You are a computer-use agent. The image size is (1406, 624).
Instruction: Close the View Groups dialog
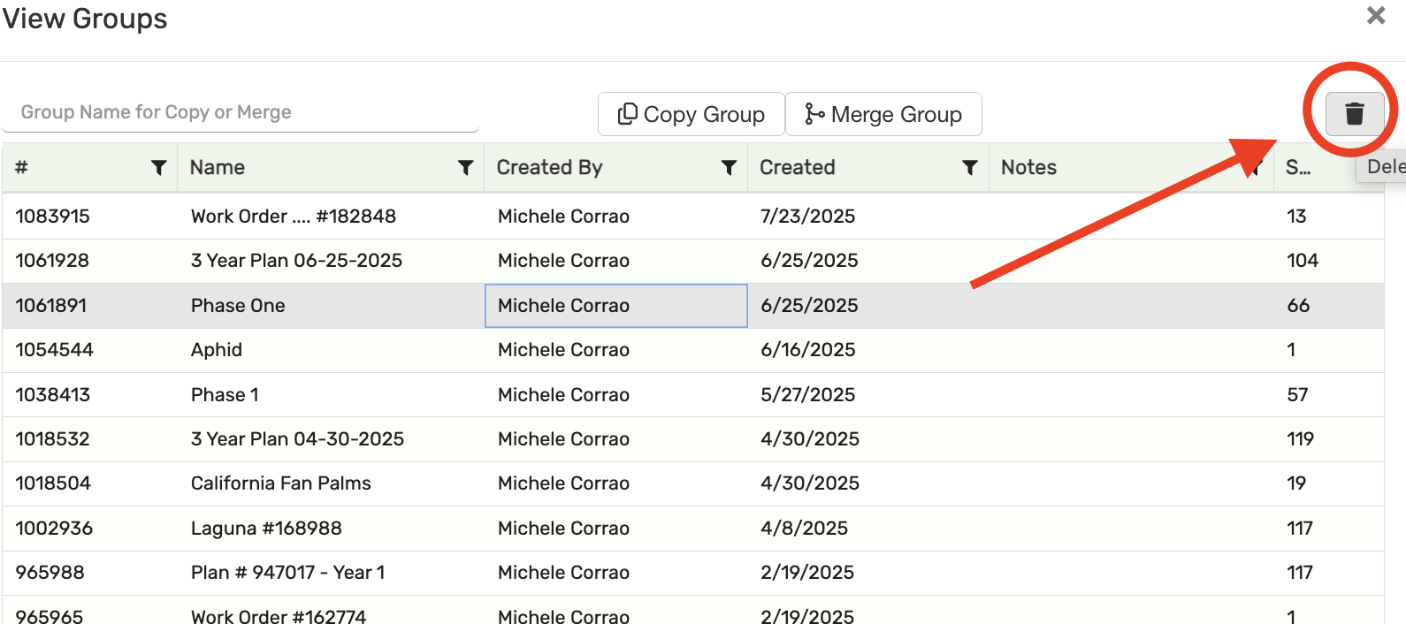[1376, 16]
